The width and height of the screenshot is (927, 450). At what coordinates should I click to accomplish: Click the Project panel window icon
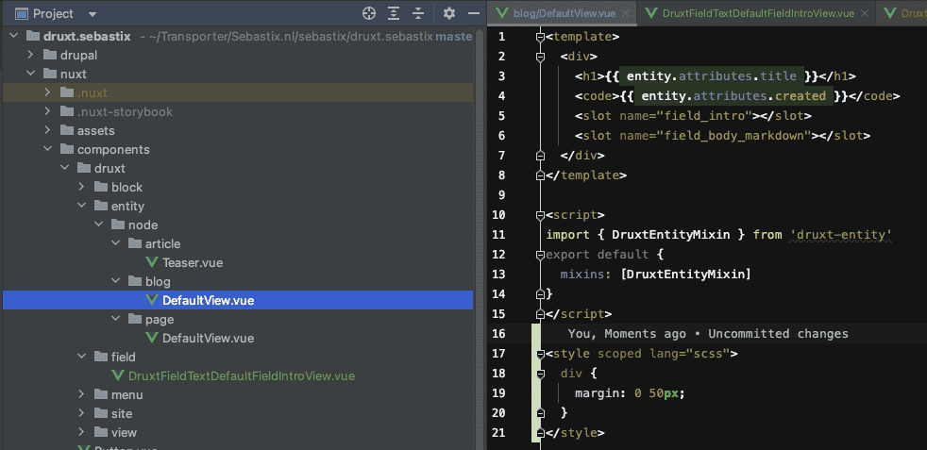(22, 13)
